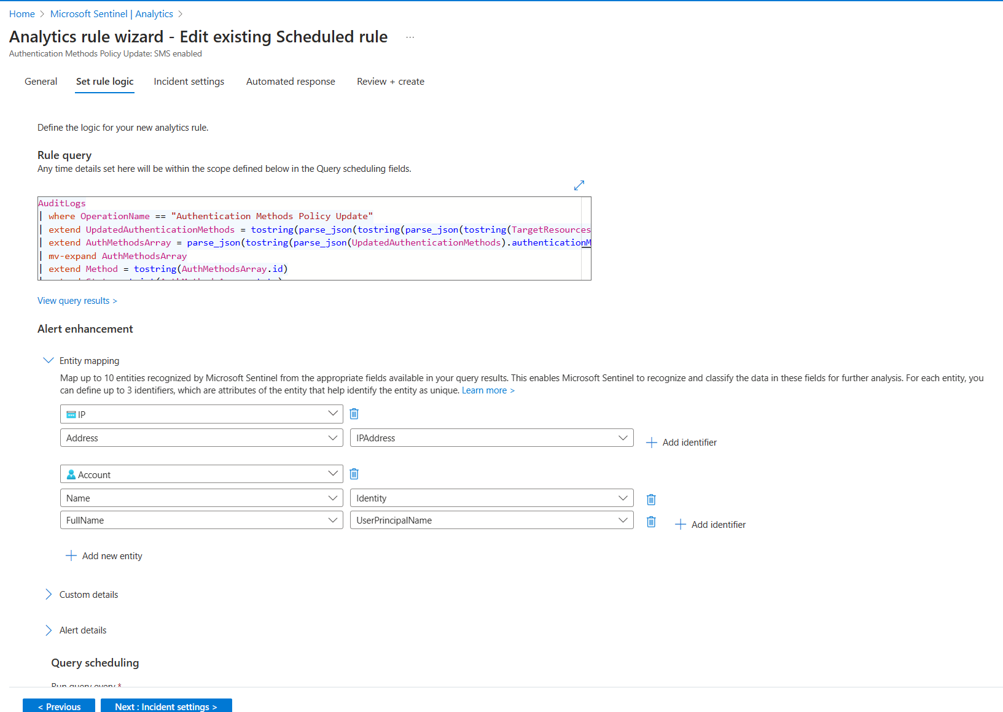Expand the rule query editor fullscreen
Viewport: 1003px width, 712px height.
point(578,185)
